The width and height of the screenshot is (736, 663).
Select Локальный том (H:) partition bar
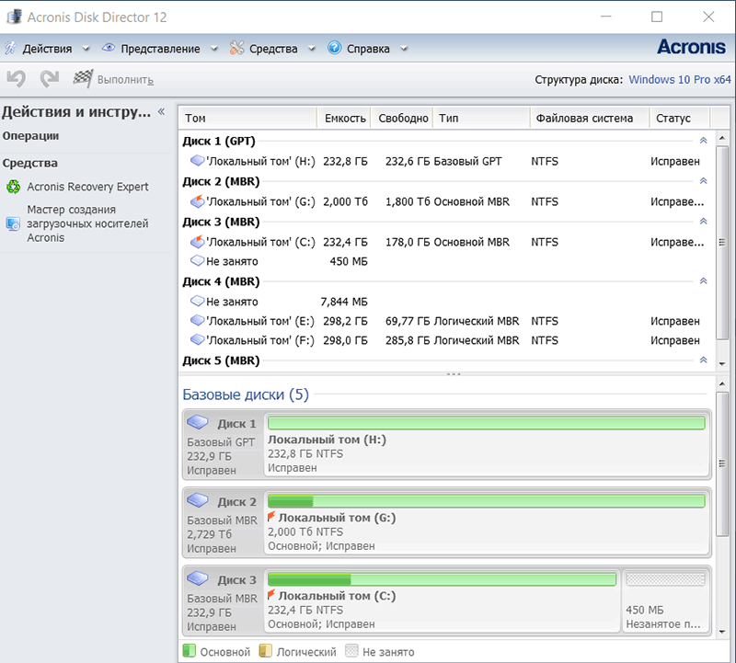[x=487, y=423]
